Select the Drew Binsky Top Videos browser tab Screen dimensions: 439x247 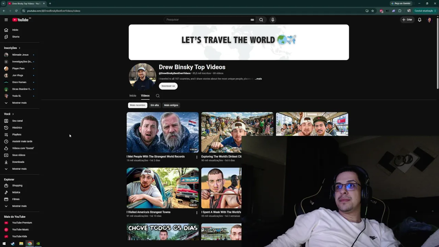click(26, 3)
